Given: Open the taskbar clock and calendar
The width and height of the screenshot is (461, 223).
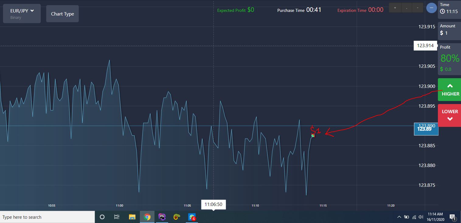Looking at the screenshot, I should point(435,217).
